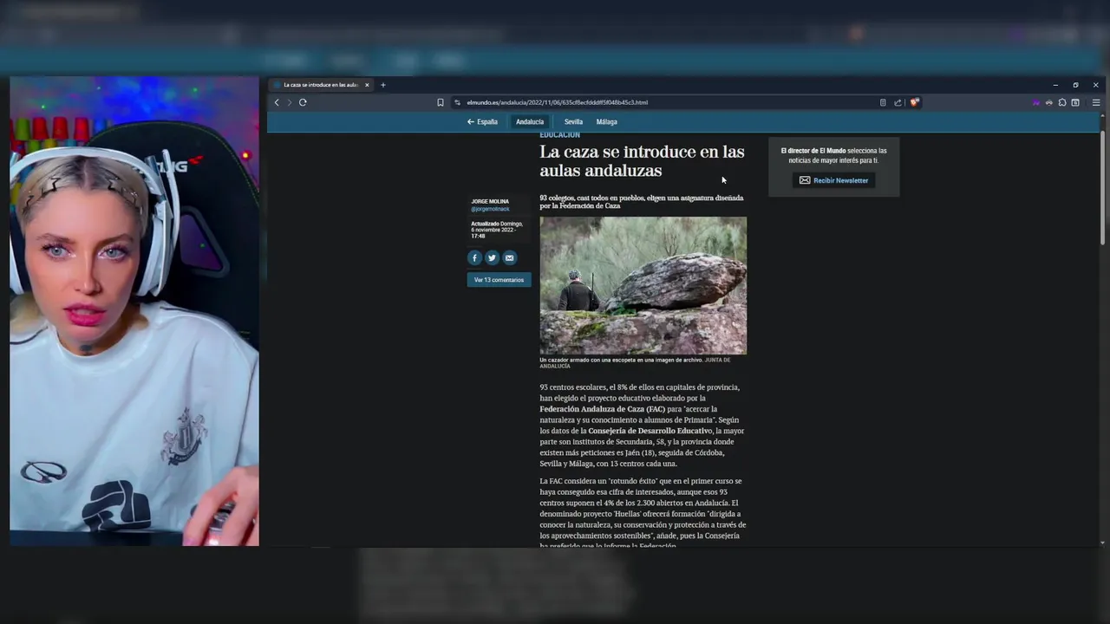Click the glasses-face extension icon
Screen dimensions: 1110x624
1049,102
